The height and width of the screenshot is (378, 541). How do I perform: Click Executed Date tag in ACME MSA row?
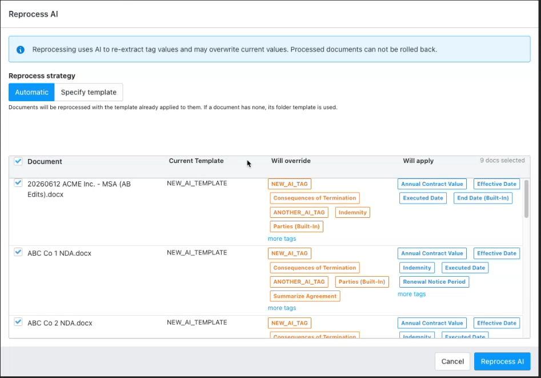click(423, 198)
